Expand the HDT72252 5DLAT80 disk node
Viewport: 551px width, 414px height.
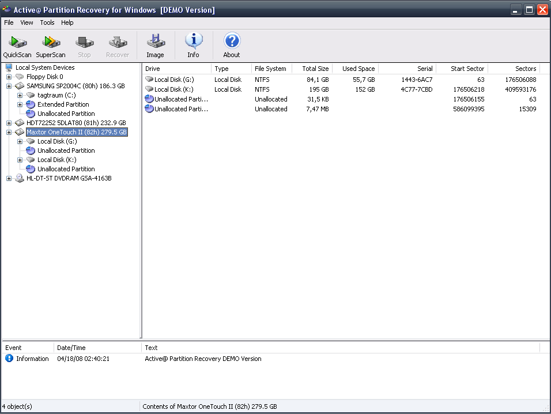[x=9, y=123]
